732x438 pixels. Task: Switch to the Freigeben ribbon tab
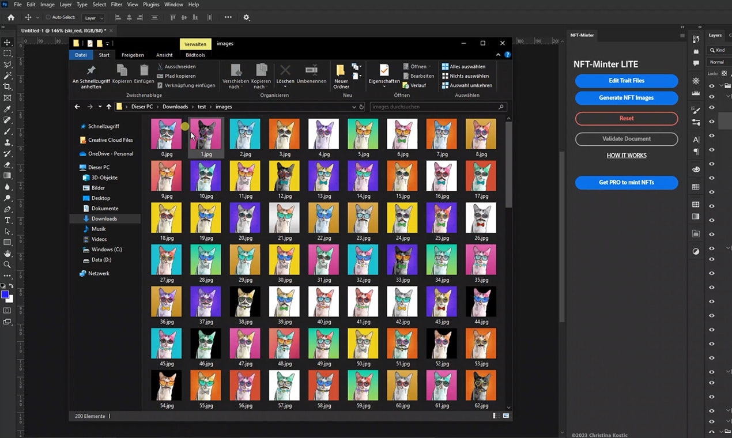coord(133,55)
